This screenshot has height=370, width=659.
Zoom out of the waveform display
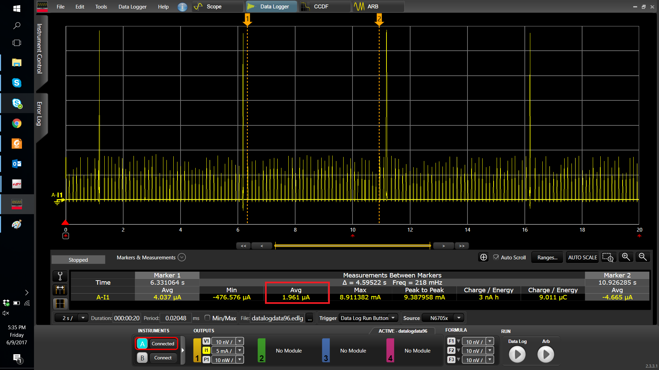point(643,257)
